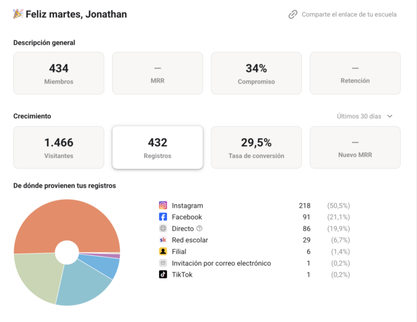This screenshot has width=417, height=322.
Task: Click the Retención overview card
Action: pos(355,73)
